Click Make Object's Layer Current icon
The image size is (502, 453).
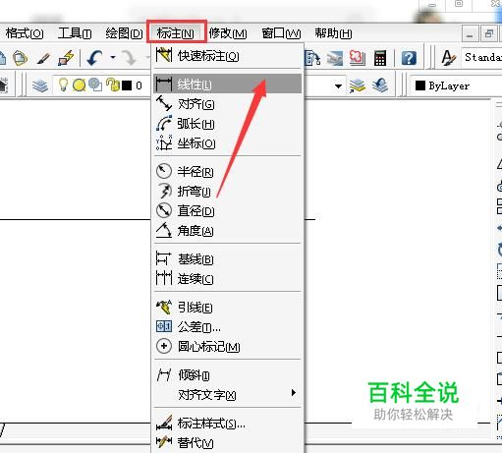pyautogui.click(x=357, y=85)
